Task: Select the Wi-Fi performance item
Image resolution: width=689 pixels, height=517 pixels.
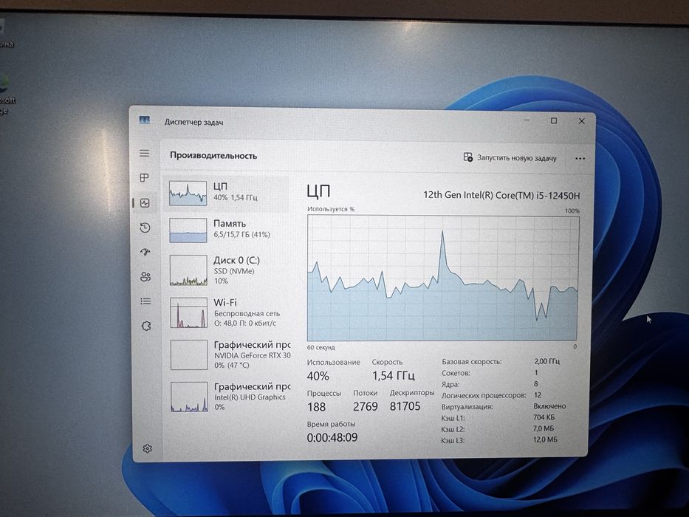Action: [x=227, y=312]
